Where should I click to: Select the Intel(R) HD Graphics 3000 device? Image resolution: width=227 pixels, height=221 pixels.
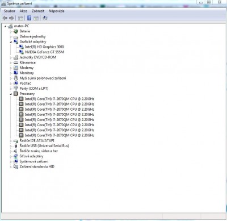44,47
